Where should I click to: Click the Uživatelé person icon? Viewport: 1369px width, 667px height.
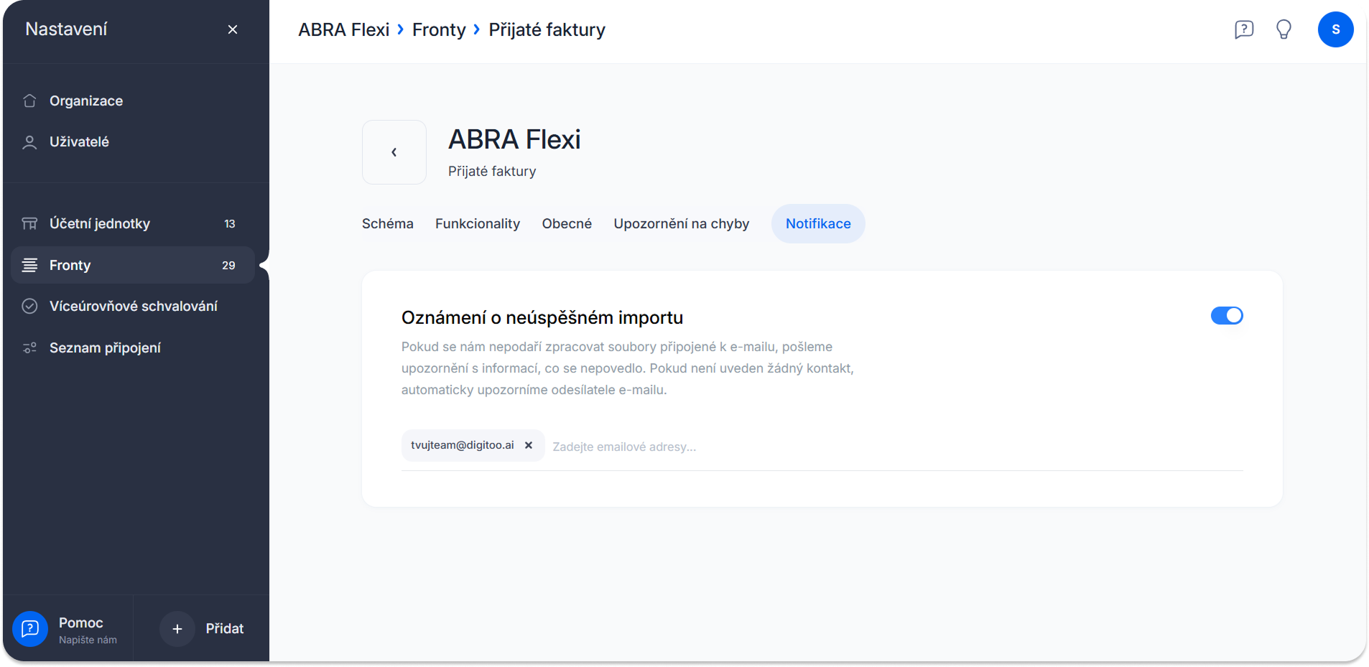coord(29,142)
